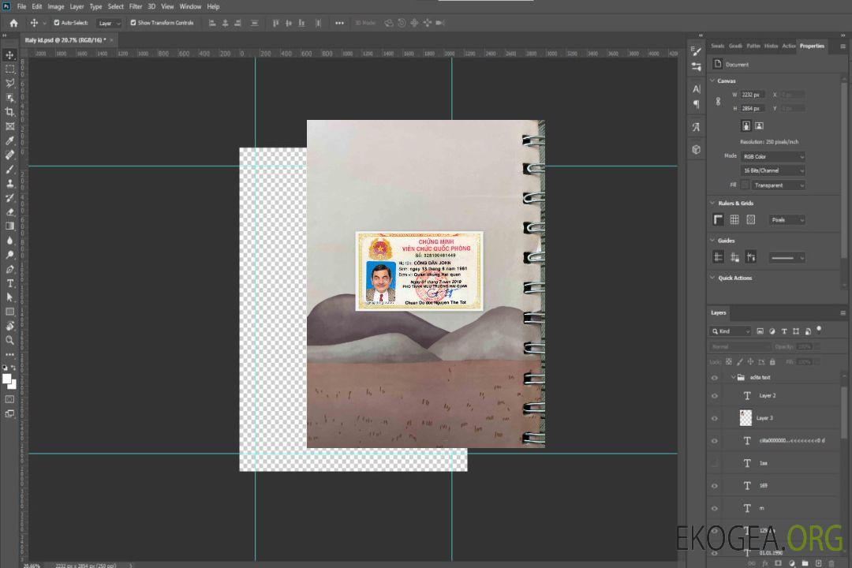852x568 pixels.
Task: Click the canvas width input field
Action: [x=753, y=95]
